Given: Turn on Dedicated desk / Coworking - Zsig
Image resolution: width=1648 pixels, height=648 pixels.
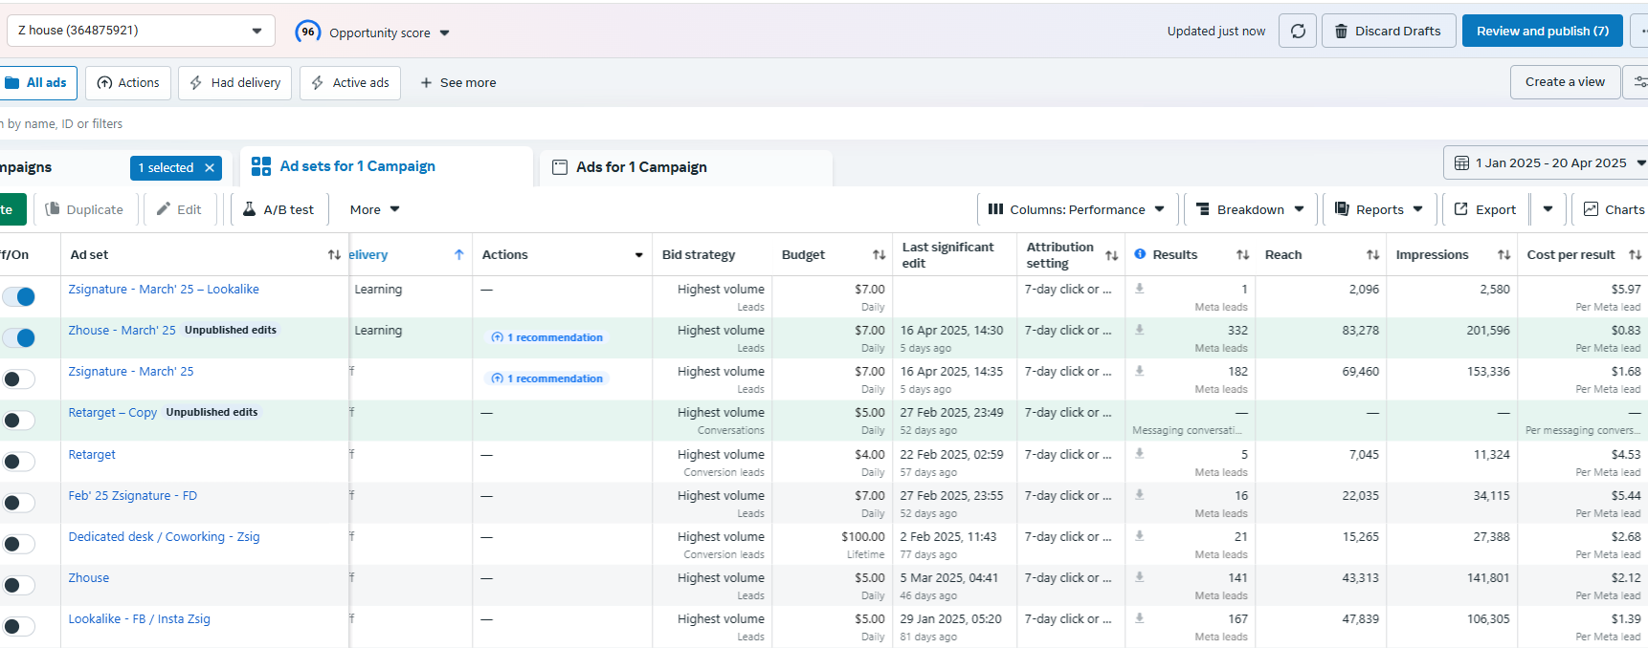Looking at the screenshot, I should (x=18, y=544).
